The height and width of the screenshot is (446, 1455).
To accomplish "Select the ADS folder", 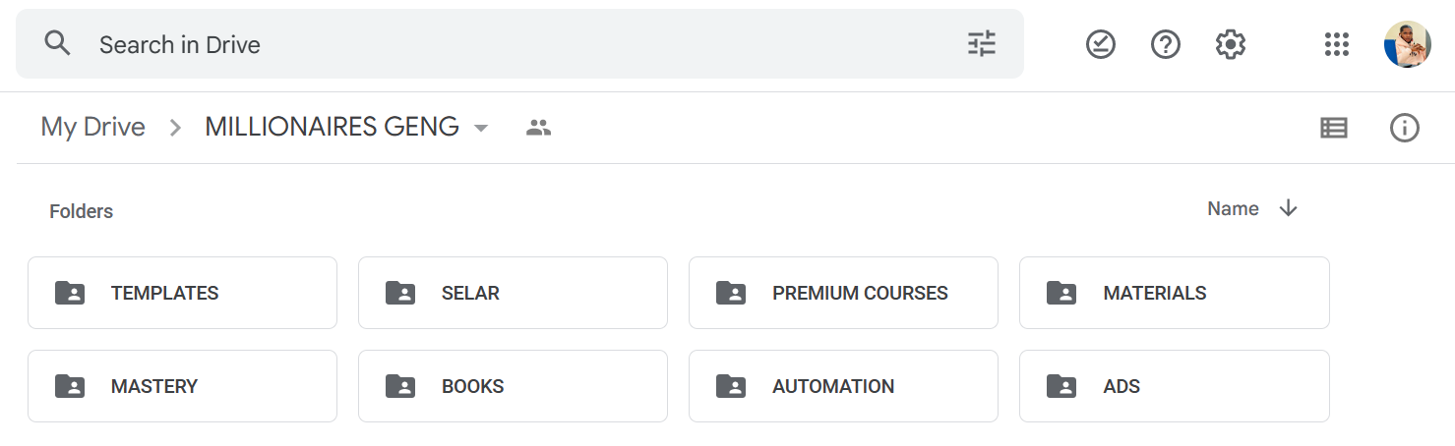I will 1174,386.
